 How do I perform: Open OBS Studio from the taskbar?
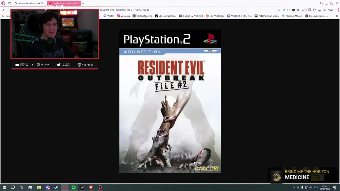click(100, 188)
